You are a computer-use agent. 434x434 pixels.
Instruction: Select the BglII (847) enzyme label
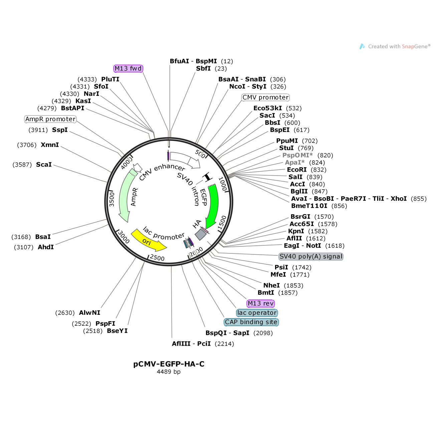(309, 191)
